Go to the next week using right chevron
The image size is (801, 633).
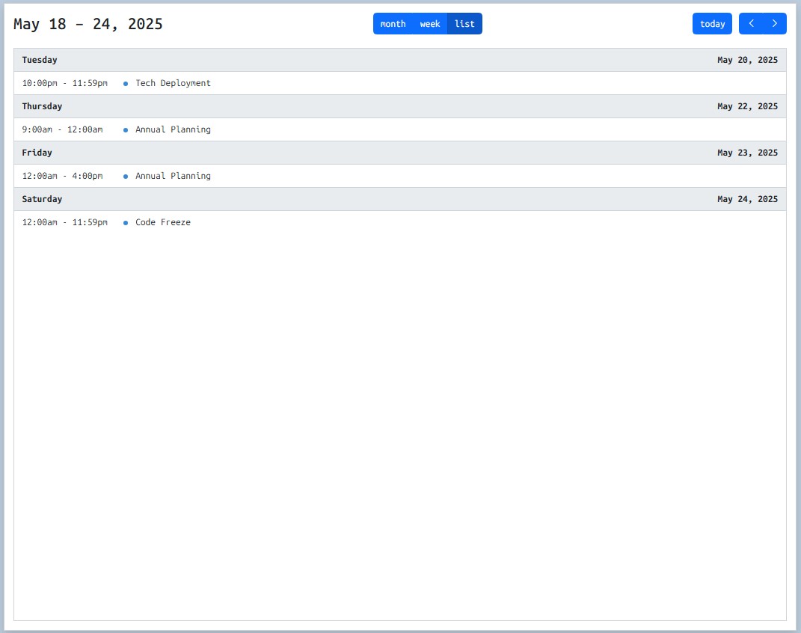point(775,24)
